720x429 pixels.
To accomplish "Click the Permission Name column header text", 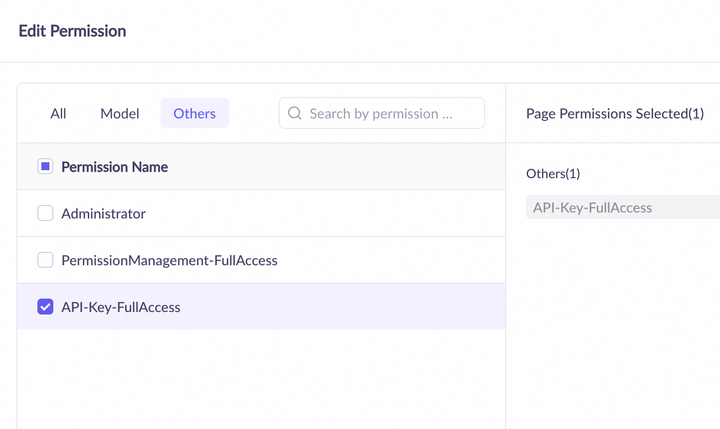I will pyautogui.click(x=115, y=167).
